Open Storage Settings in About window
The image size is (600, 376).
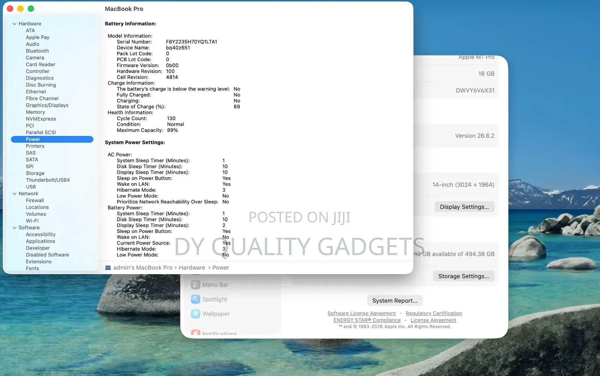click(463, 276)
